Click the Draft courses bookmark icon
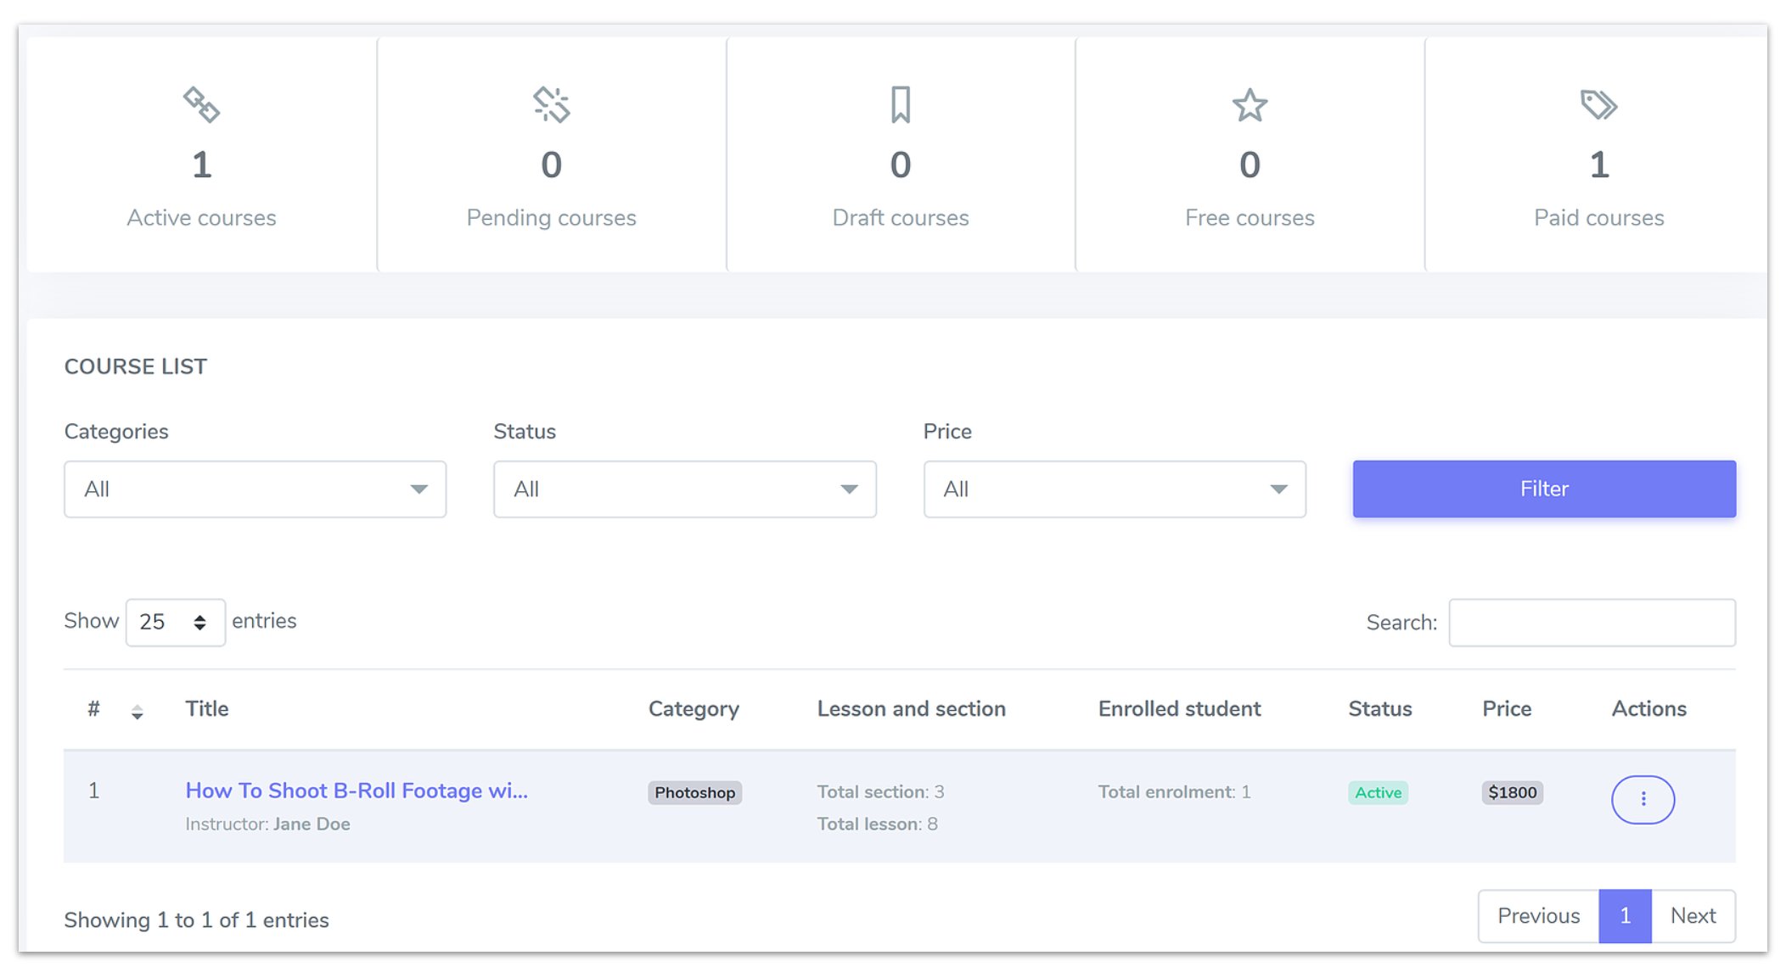Image resolution: width=1786 pixels, height=978 pixels. 901,105
